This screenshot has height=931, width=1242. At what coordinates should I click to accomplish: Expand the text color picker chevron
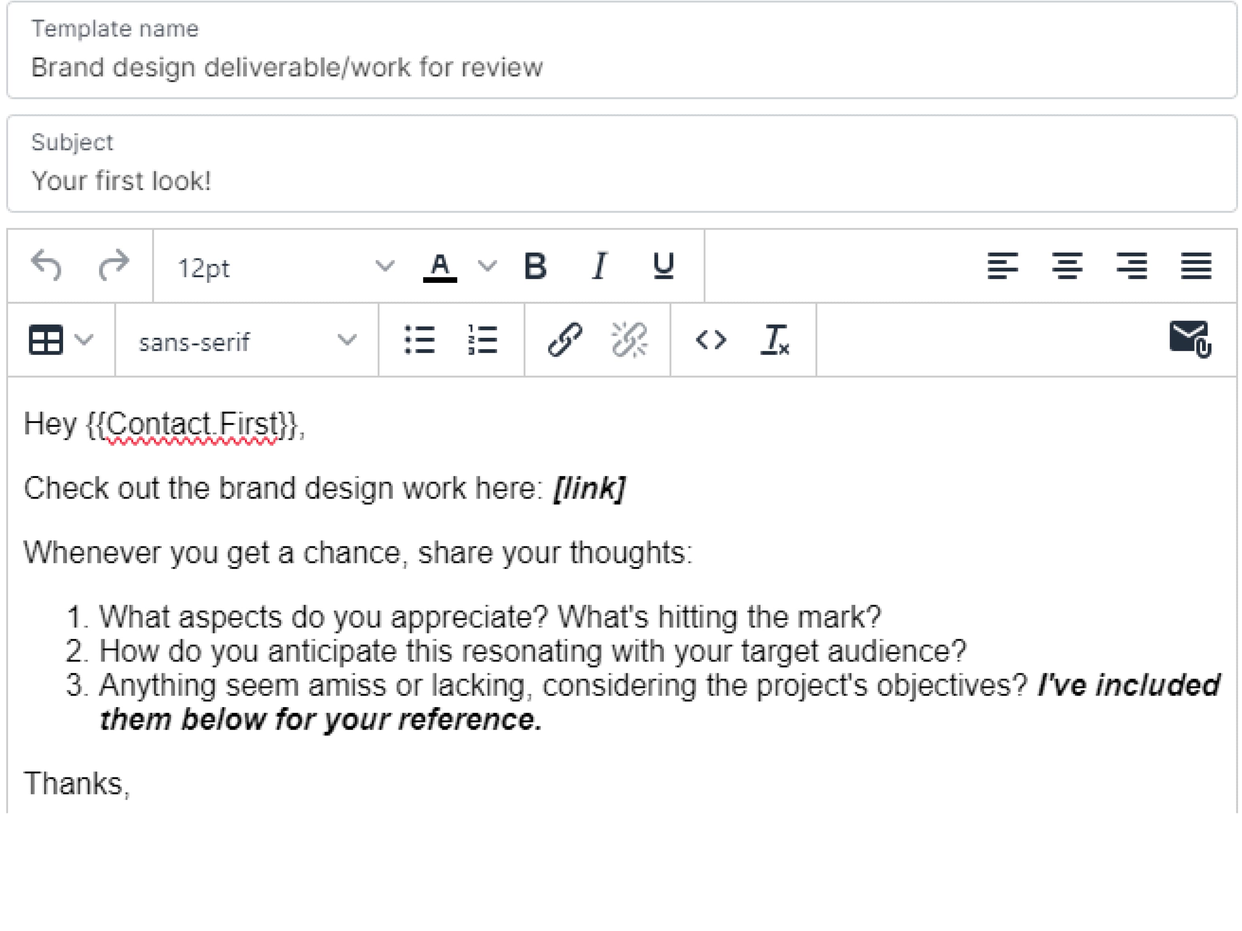click(x=487, y=265)
